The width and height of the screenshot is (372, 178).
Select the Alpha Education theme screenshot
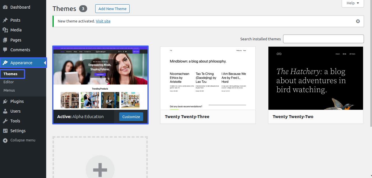pyautogui.click(x=100, y=78)
